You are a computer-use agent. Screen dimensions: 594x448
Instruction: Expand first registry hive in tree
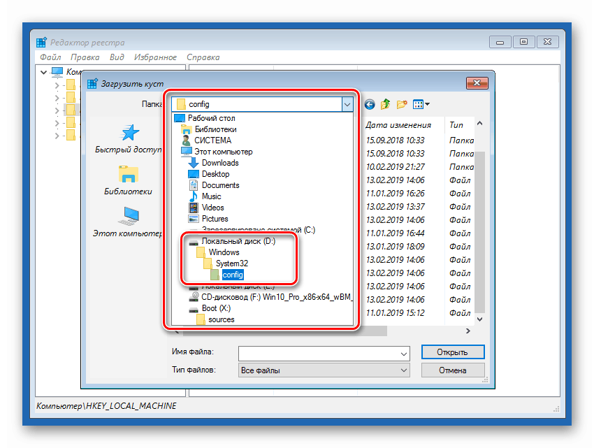57,85
